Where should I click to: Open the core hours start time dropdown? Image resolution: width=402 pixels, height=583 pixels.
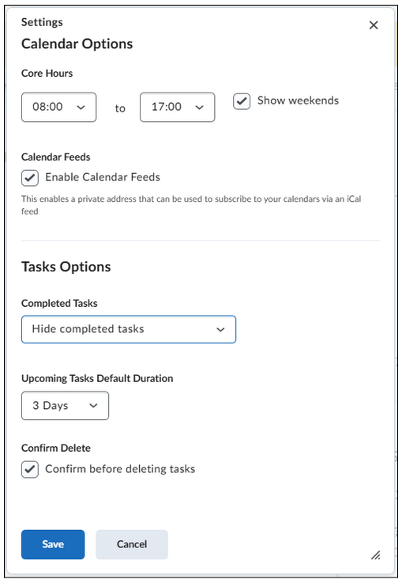[x=58, y=107]
